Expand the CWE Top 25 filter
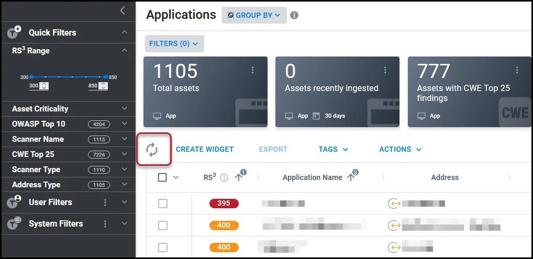Screen dimensions: 533x259 click(125, 154)
